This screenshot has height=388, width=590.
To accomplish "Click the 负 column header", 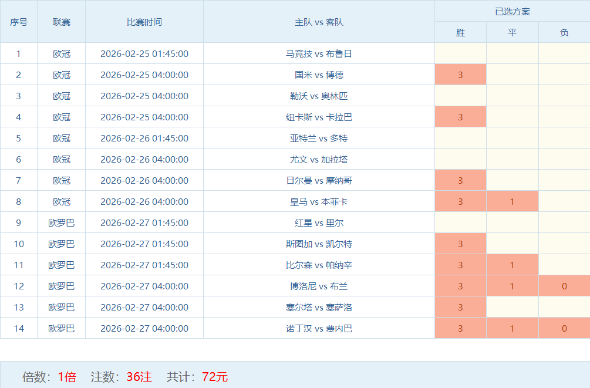I will (564, 32).
